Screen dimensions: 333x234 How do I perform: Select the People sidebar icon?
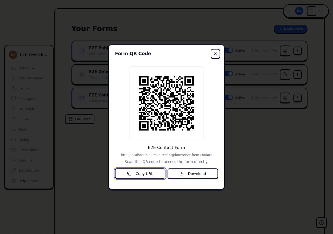(14, 88)
